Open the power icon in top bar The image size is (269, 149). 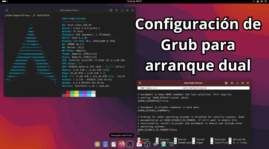pos(266,1)
